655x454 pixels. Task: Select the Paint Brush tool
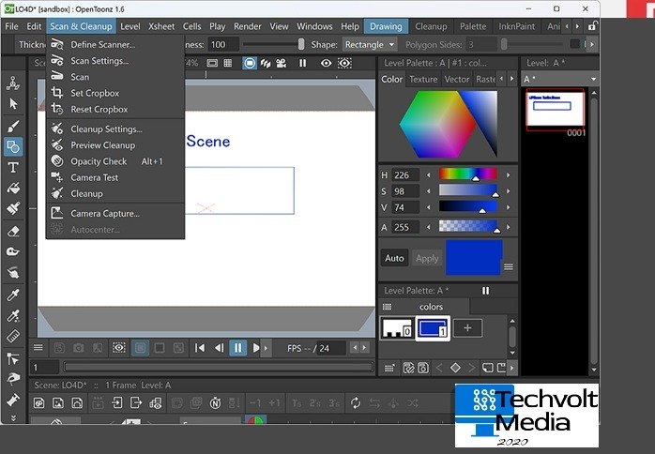13,208
